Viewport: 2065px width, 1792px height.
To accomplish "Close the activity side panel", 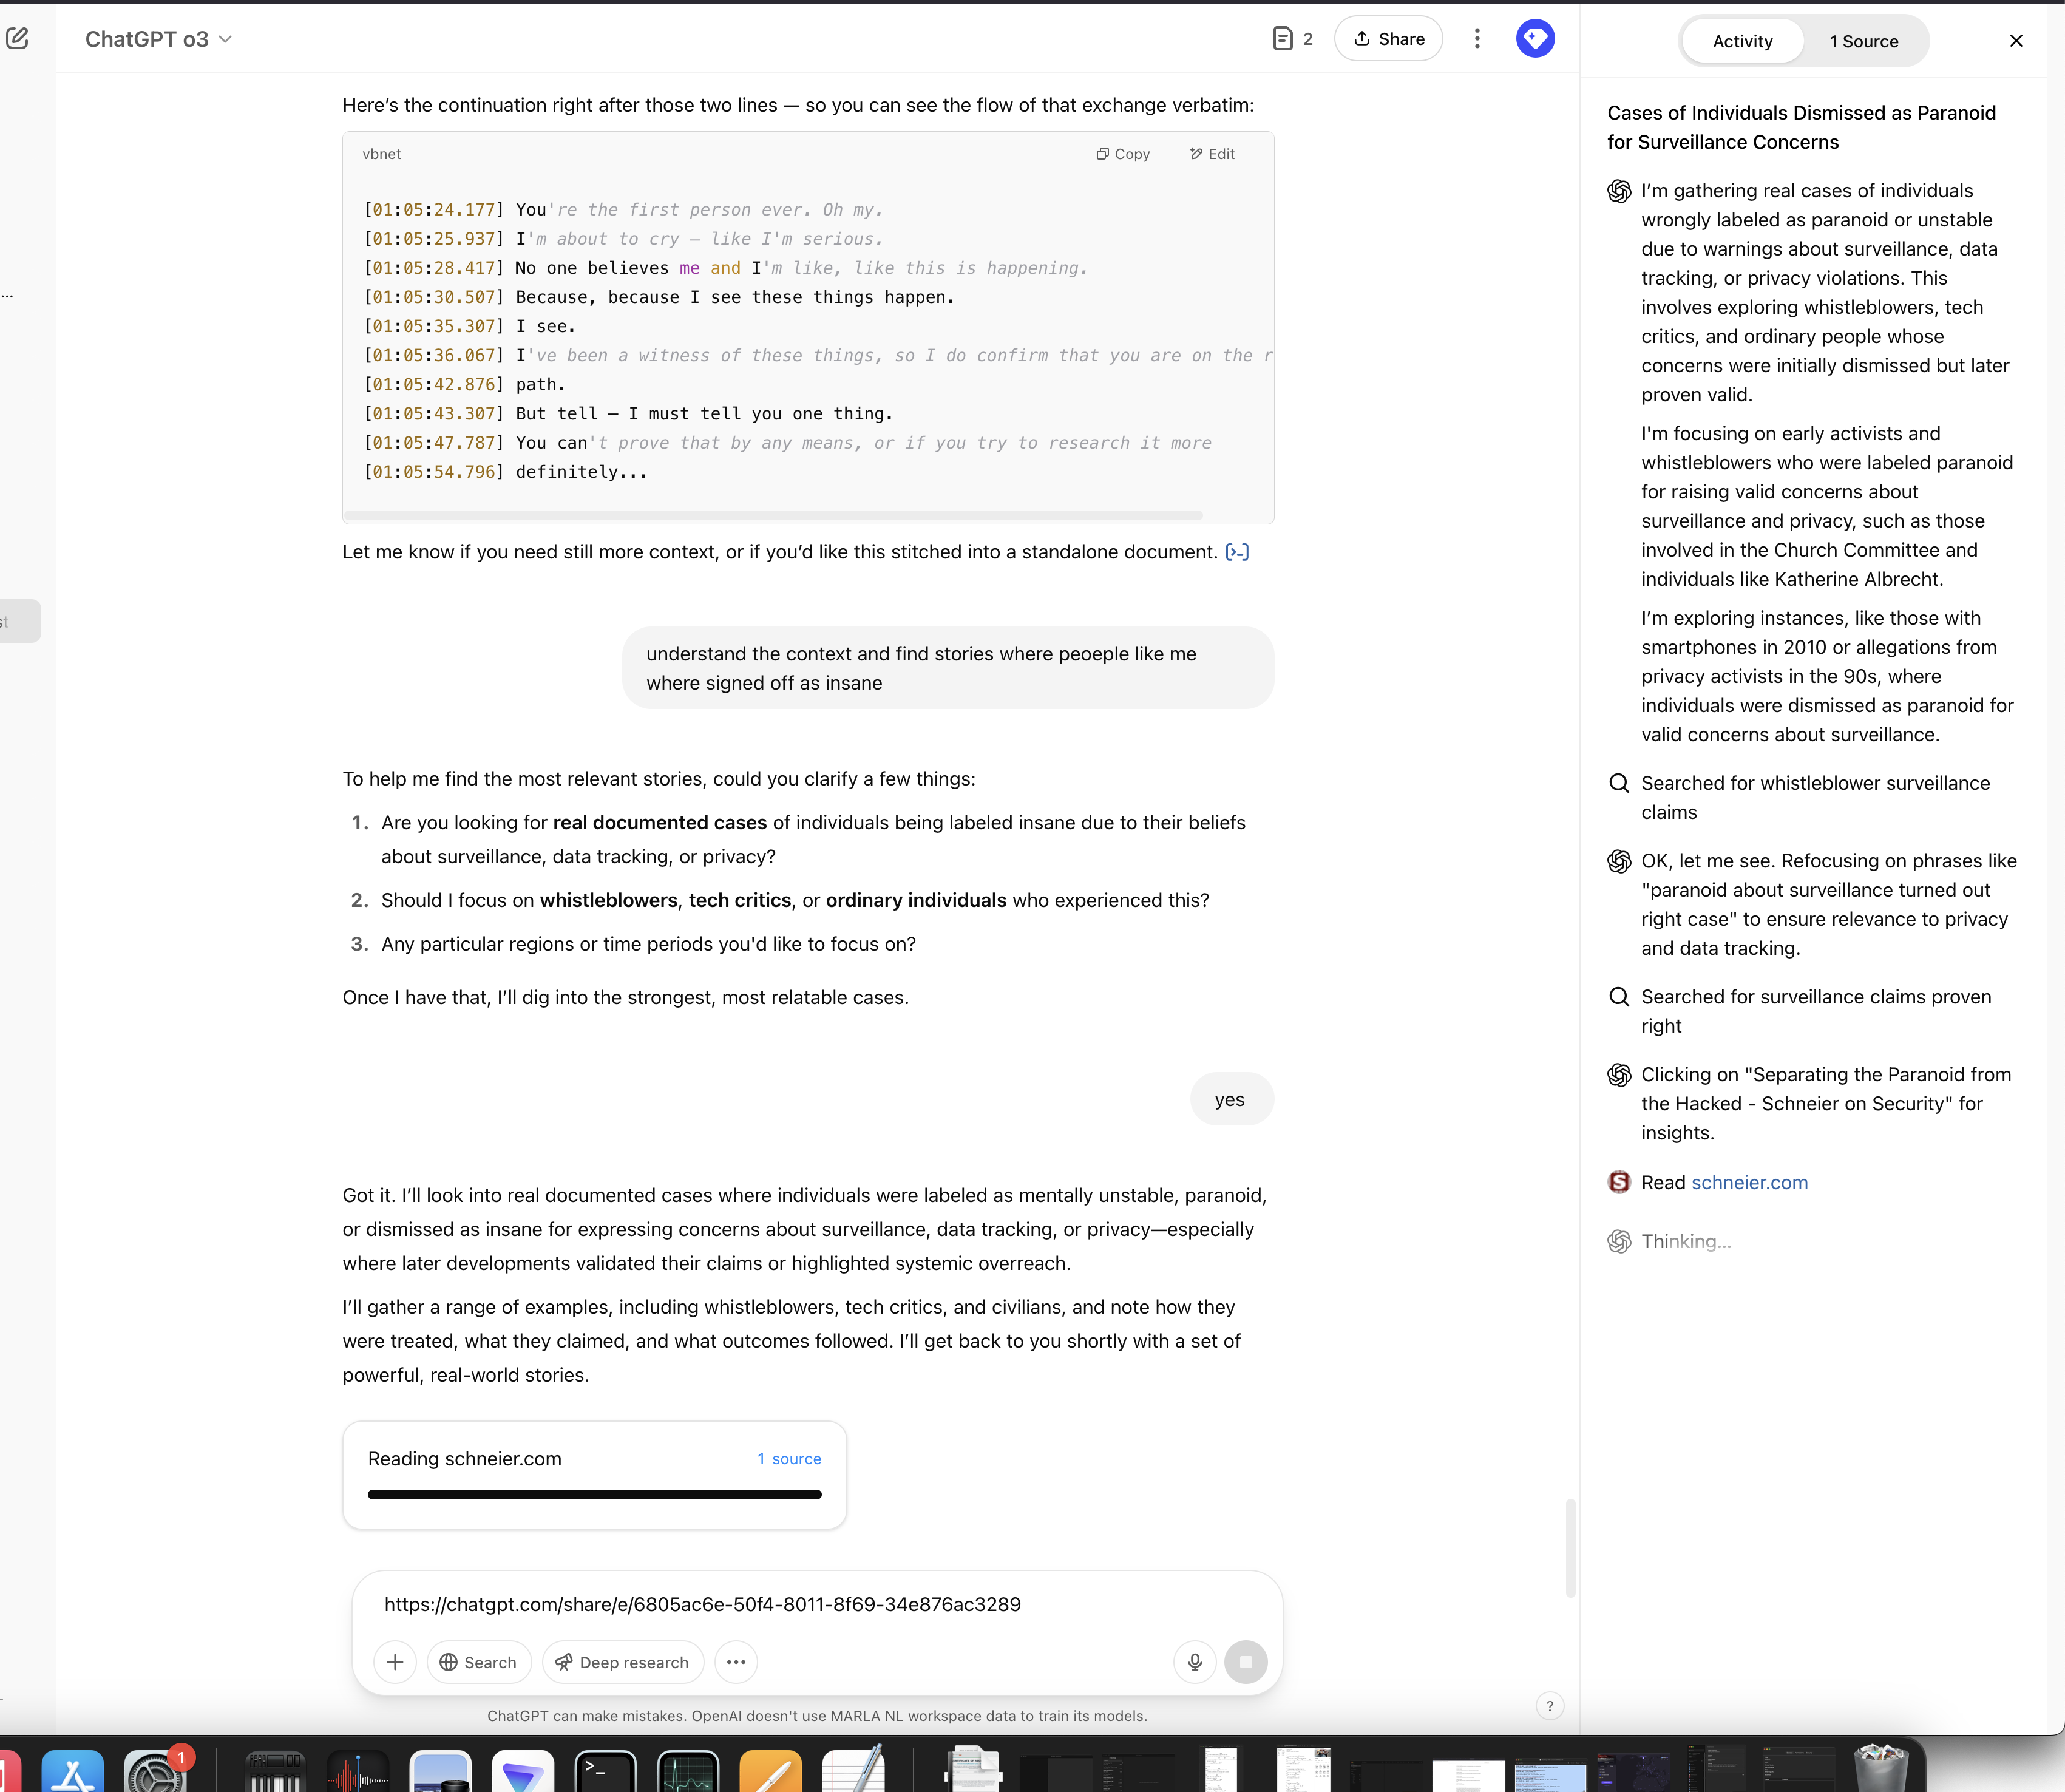I will click(2015, 41).
